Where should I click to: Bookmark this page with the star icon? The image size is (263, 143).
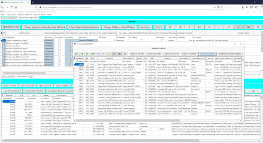click(x=222, y=7)
